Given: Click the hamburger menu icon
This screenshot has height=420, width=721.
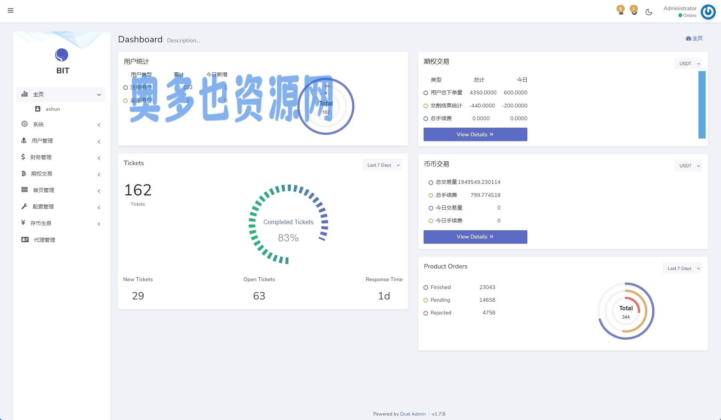Looking at the screenshot, I should (x=10, y=10).
